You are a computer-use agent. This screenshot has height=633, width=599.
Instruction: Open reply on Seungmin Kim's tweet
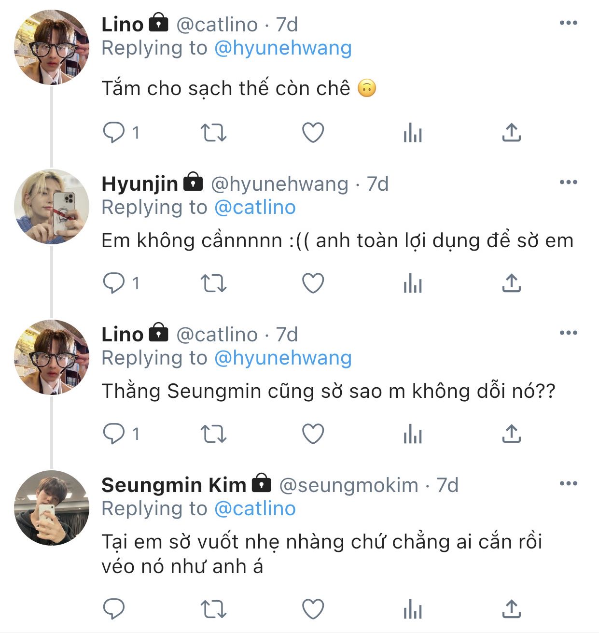[114, 609]
